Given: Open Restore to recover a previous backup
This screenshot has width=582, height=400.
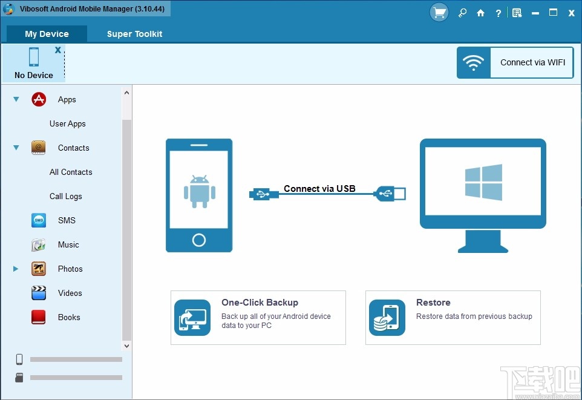Looking at the screenshot, I should [x=453, y=317].
